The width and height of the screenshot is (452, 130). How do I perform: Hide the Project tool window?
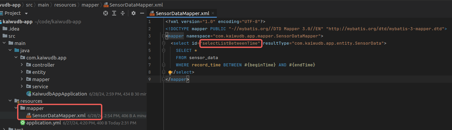click(x=142, y=13)
